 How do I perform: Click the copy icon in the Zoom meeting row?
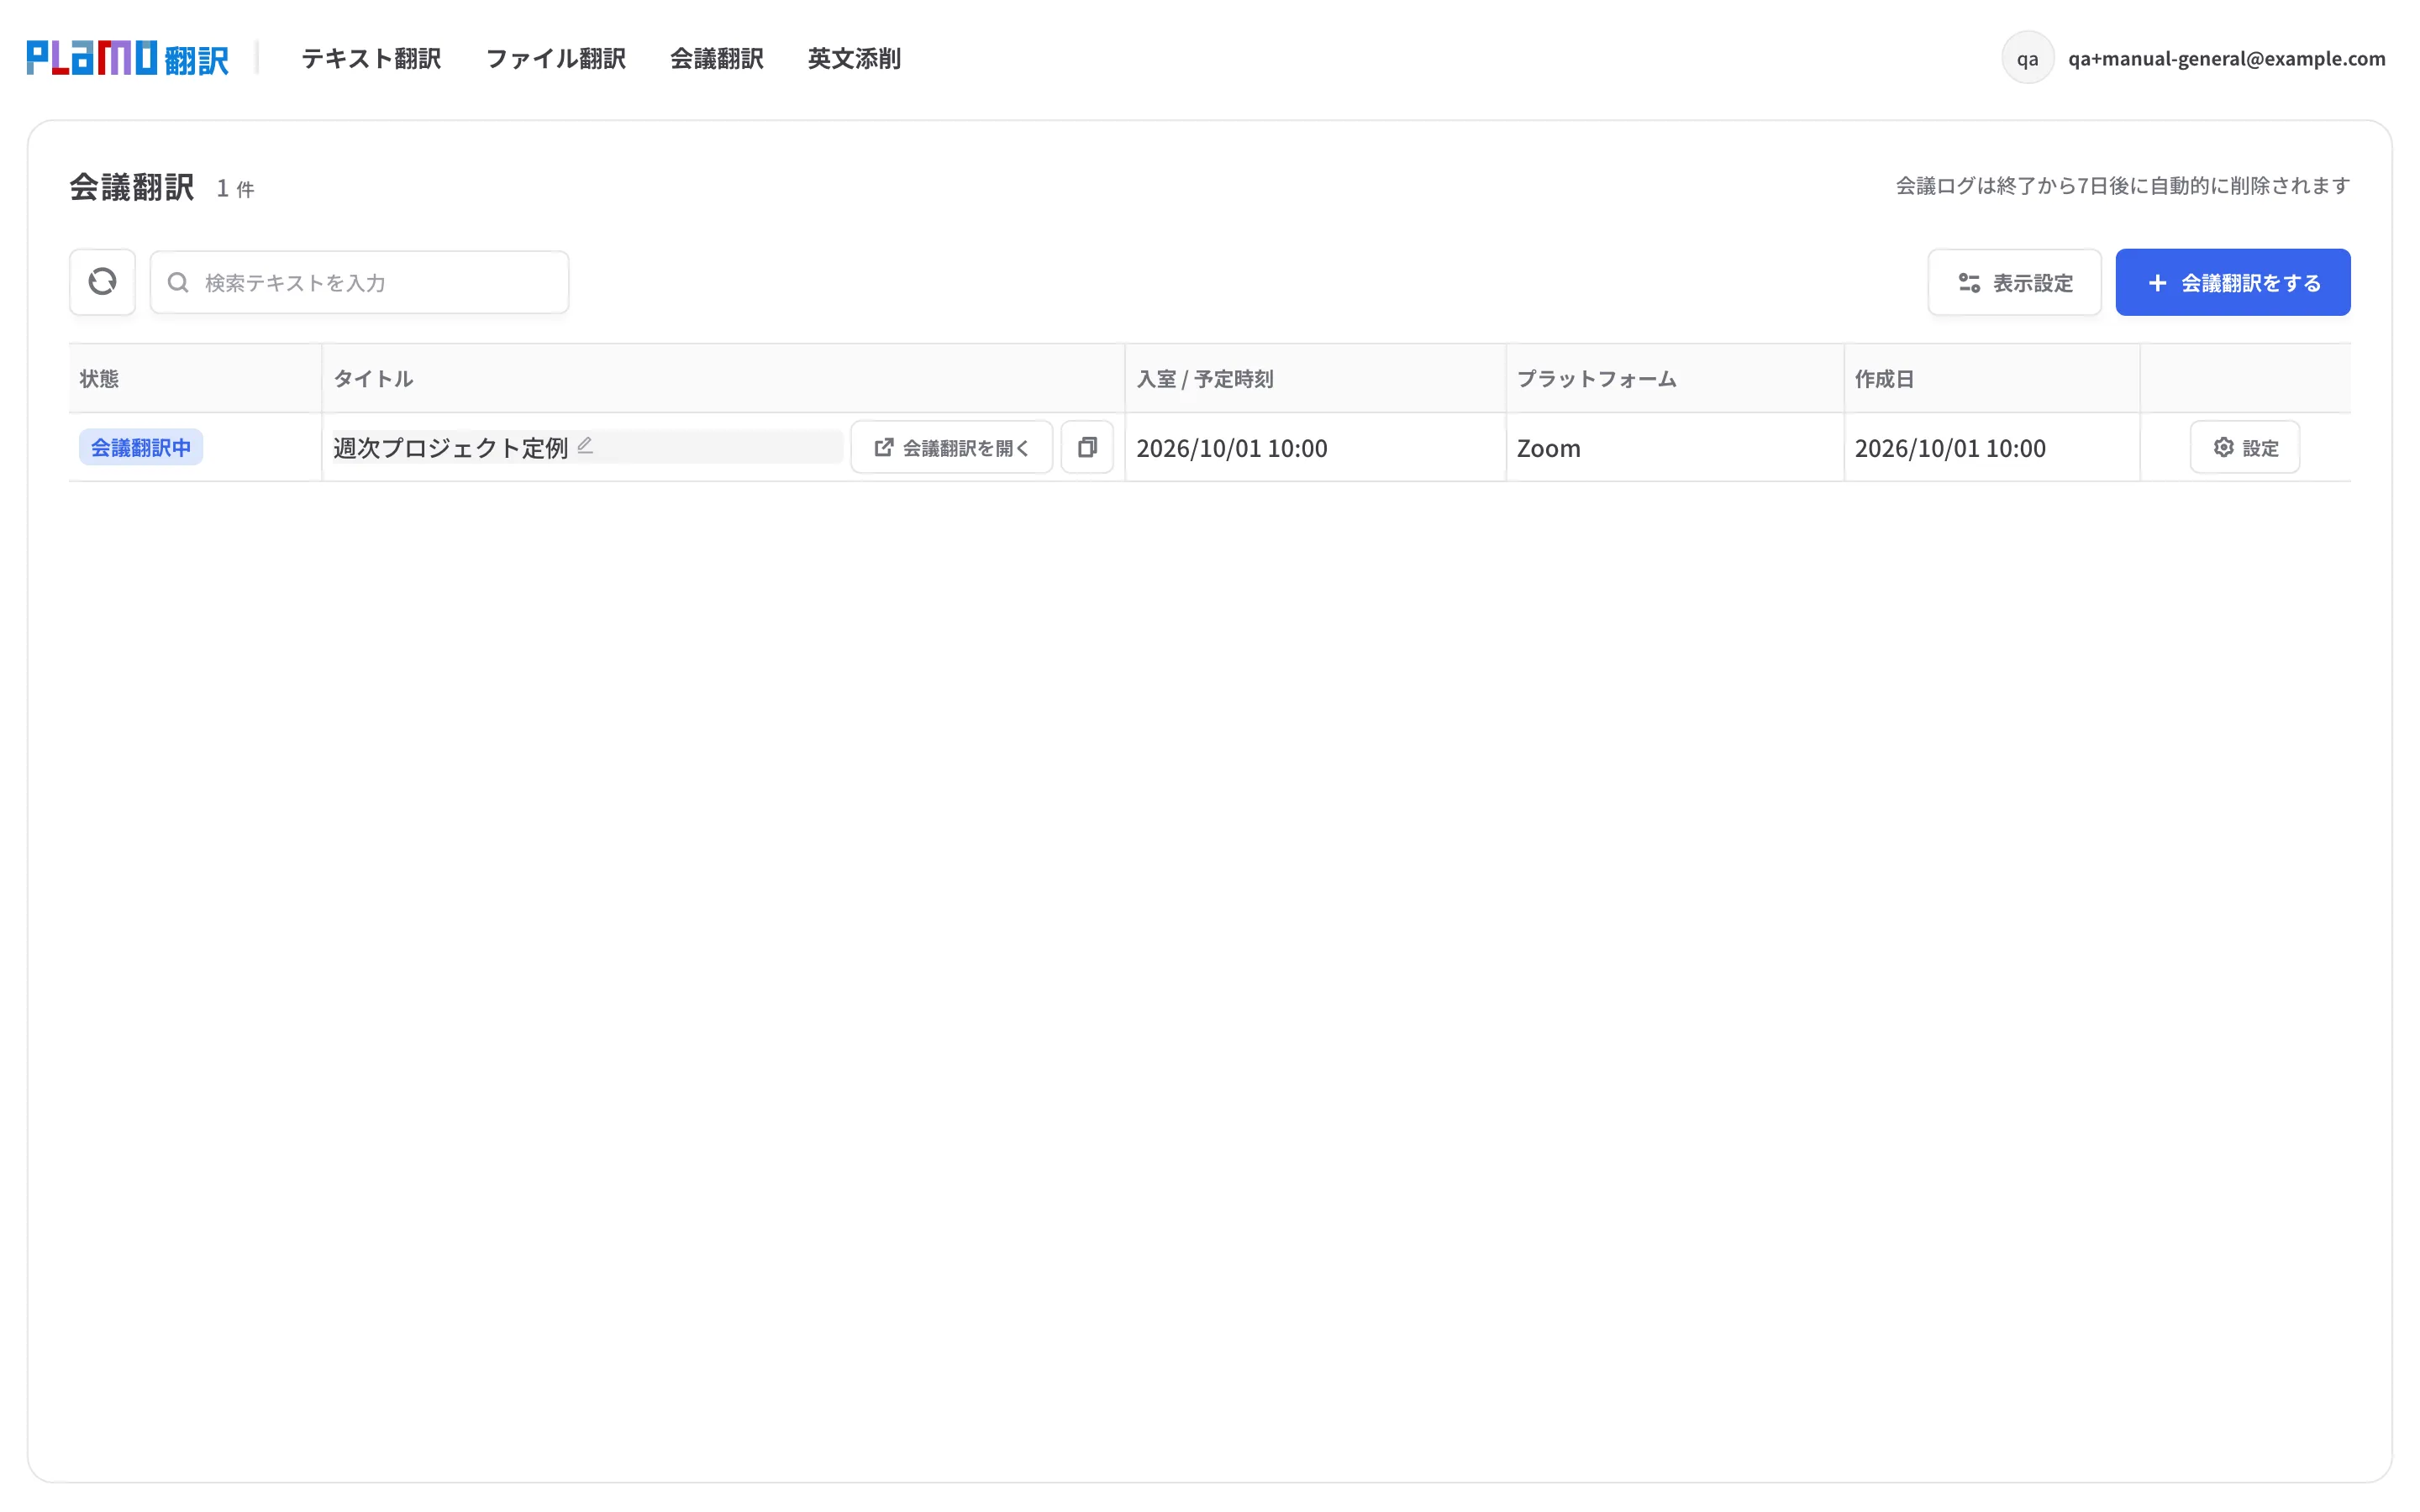1087,447
